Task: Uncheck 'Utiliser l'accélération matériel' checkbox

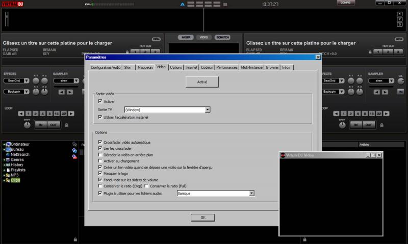Action: point(99,117)
